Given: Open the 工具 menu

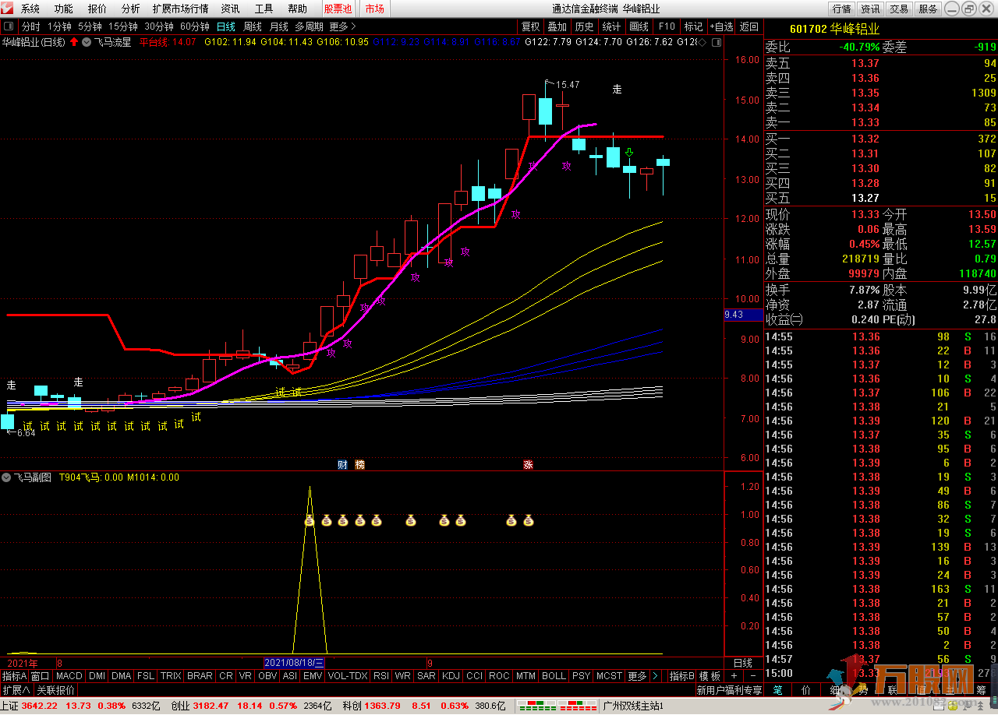Looking at the screenshot, I should 264,9.
